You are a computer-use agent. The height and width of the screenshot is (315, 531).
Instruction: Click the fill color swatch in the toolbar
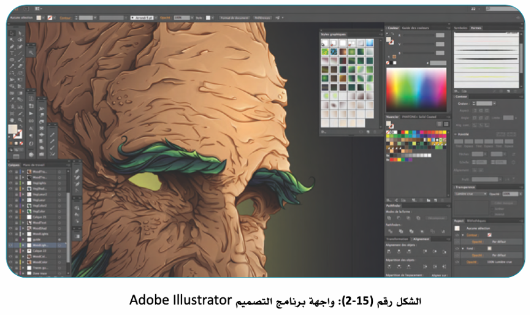click(x=12, y=129)
